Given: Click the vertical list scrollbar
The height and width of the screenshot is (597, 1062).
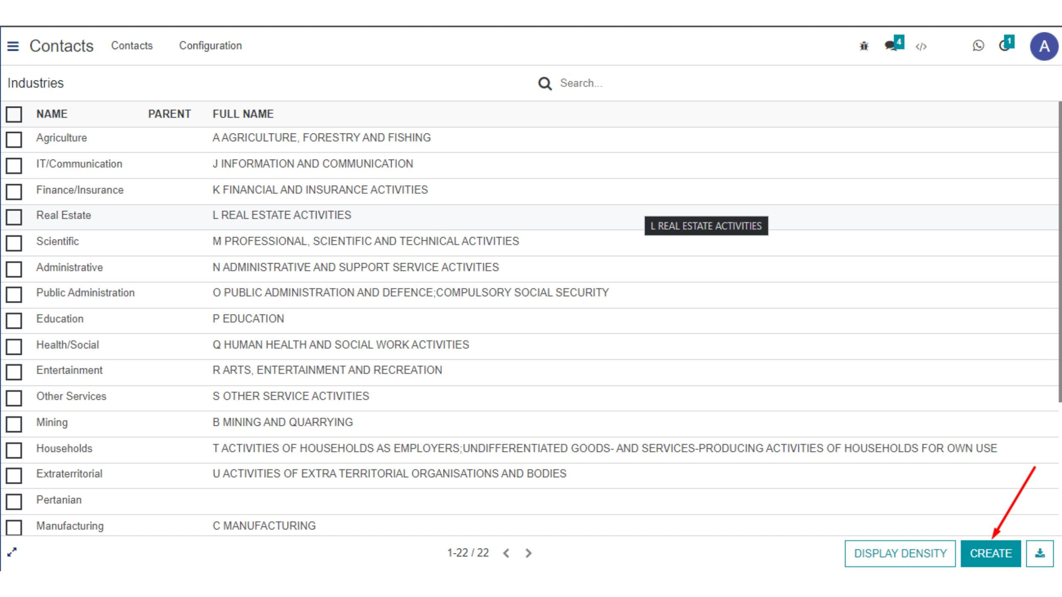Looking at the screenshot, I should coord(1060,252).
